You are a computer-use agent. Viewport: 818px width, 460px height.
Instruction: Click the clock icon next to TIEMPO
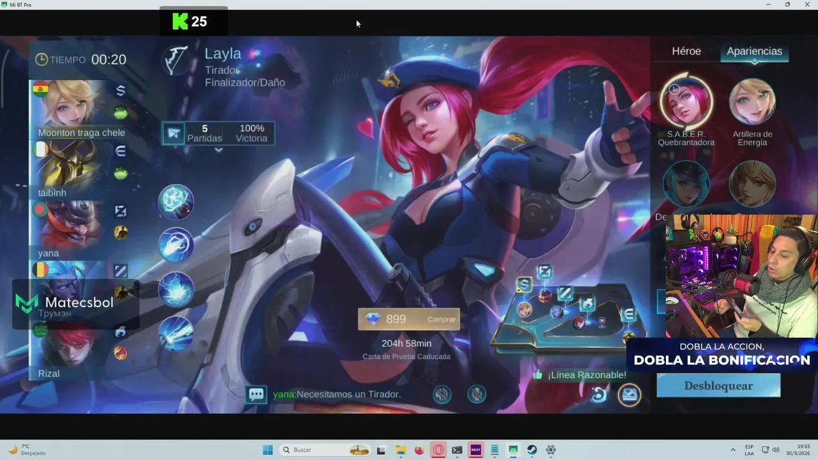point(42,59)
